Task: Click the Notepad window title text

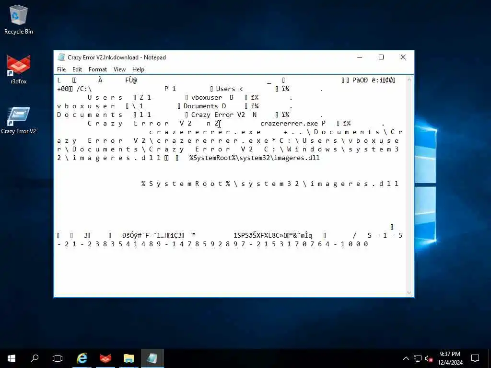Action: 117,57
